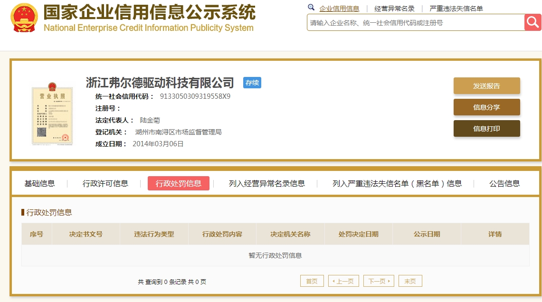Image resolution: width=542 pixels, height=302 pixels.
Task: Open the 严重违法失信名单 link
Action: tap(456, 9)
